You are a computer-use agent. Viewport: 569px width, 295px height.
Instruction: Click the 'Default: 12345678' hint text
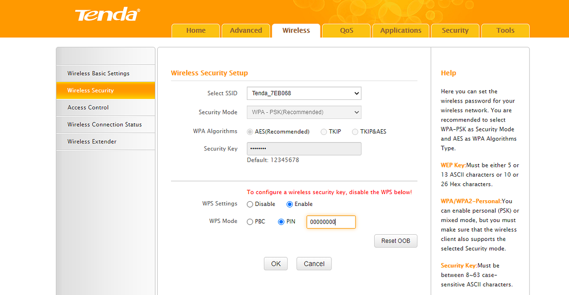[273, 160]
